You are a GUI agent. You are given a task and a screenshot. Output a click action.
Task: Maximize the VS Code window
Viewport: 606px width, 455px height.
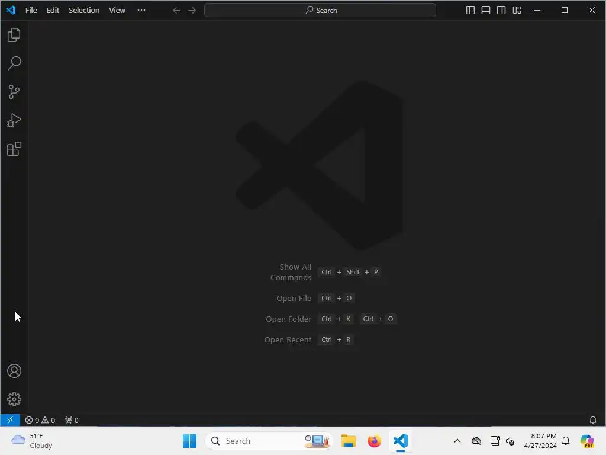[x=564, y=11]
